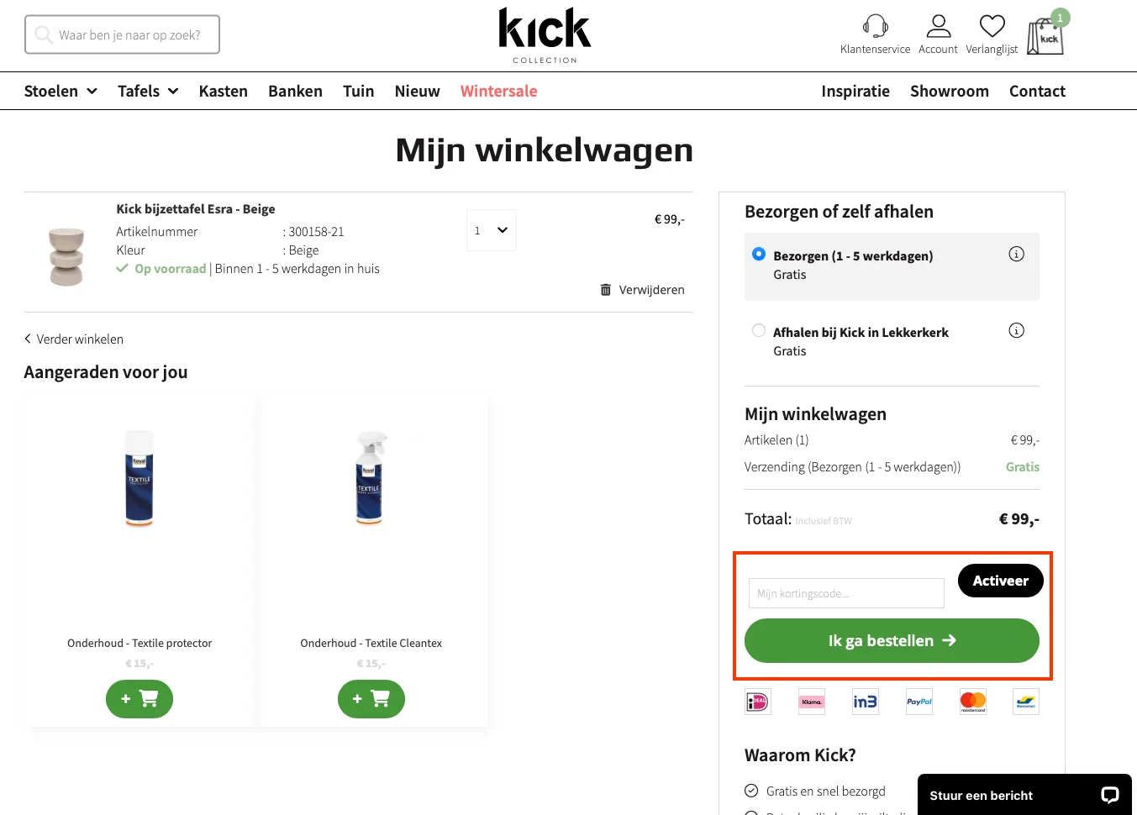Viewport: 1137px width, 815px height.
Task: Select the Bezorgen delivery option
Action: pyautogui.click(x=759, y=254)
